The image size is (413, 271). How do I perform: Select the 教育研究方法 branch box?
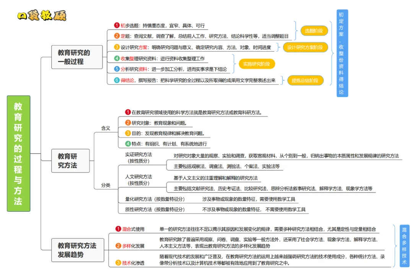click(x=70, y=161)
